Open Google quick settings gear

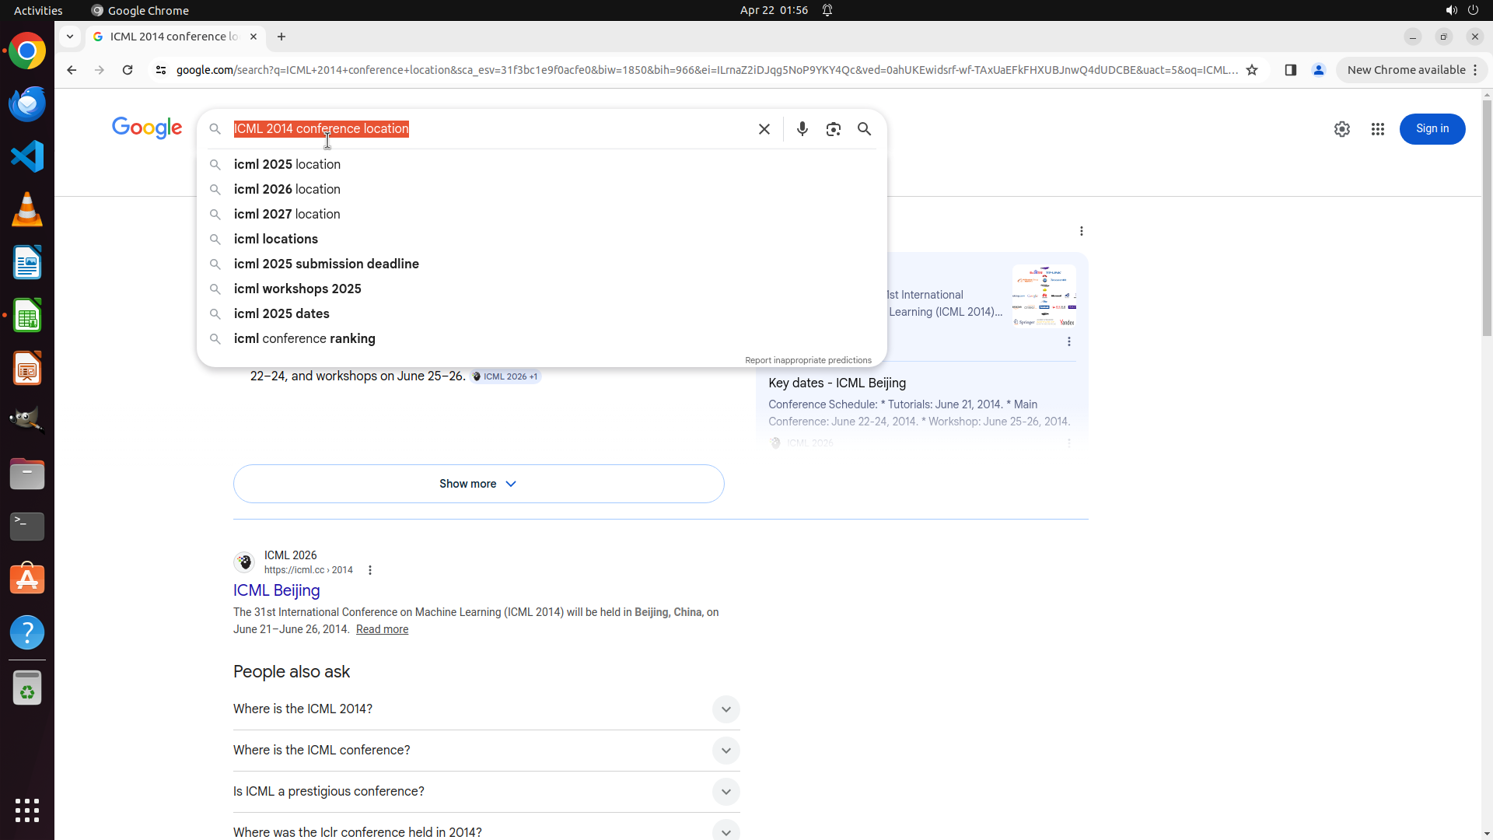(1341, 129)
